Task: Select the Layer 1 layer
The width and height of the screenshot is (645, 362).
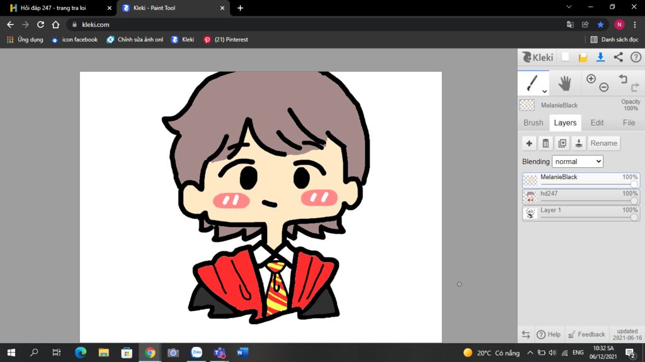Action: (581, 213)
